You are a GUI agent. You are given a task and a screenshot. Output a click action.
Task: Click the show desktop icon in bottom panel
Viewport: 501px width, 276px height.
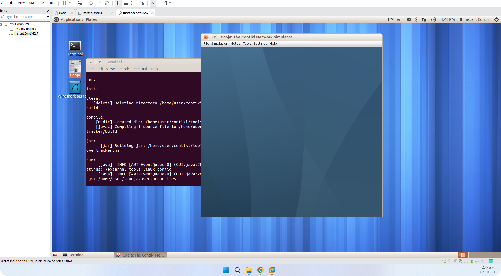point(55,255)
